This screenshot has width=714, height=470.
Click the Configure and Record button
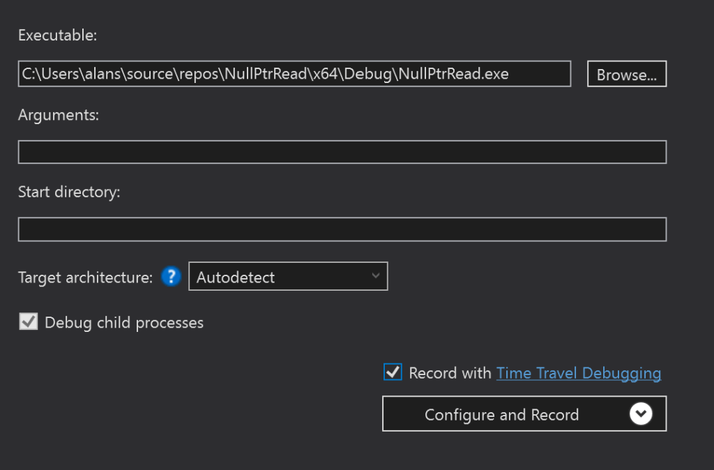(501, 414)
